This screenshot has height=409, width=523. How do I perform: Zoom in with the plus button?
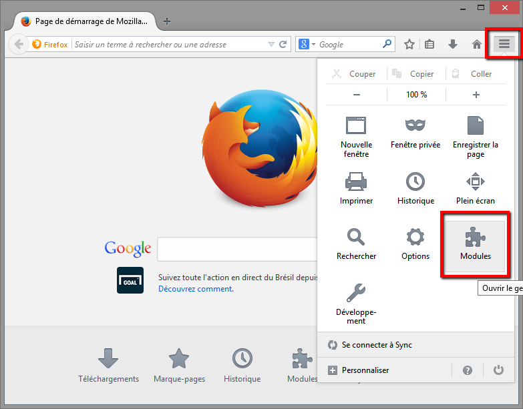(x=476, y=95)
